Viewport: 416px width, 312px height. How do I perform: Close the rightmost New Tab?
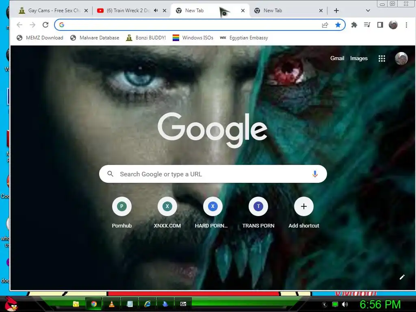click(321, 11)
